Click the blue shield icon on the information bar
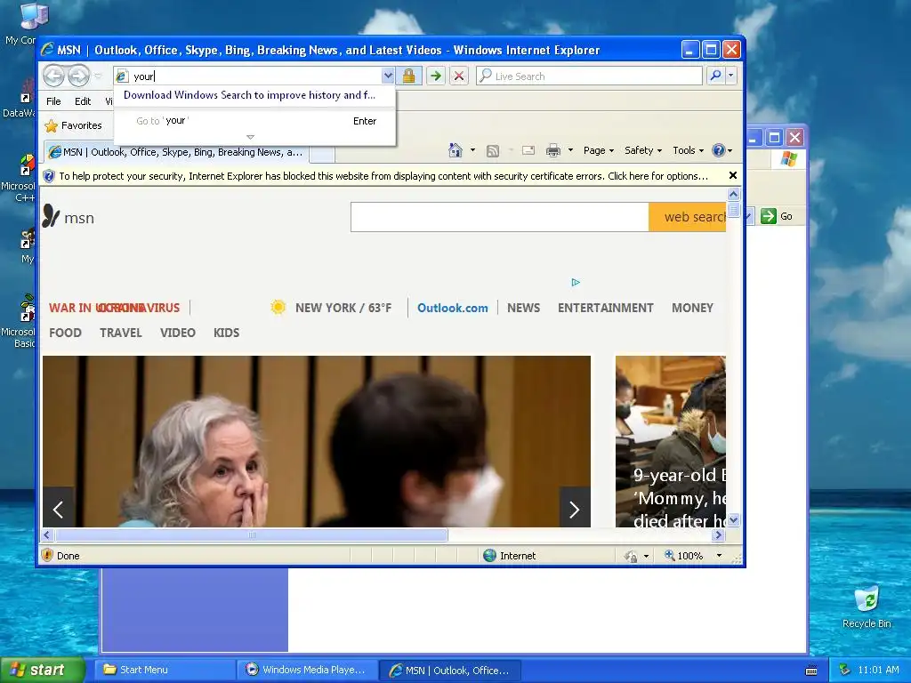This screenshot has width=911, height=683. click(x=49, y=176)
